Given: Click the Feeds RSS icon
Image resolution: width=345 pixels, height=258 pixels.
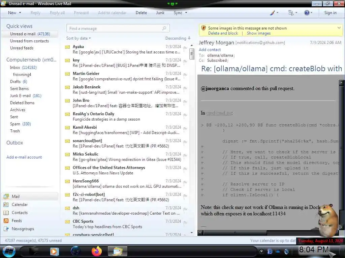Looking at the screenshot, I should pyautogui.click(x=6, y=221).
